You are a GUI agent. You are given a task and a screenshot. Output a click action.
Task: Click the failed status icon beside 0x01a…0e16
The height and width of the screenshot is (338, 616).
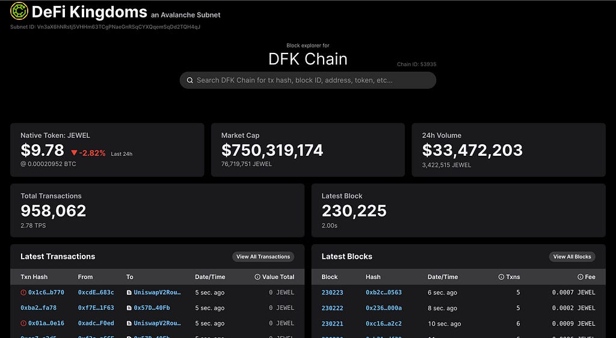click(23, 324)
